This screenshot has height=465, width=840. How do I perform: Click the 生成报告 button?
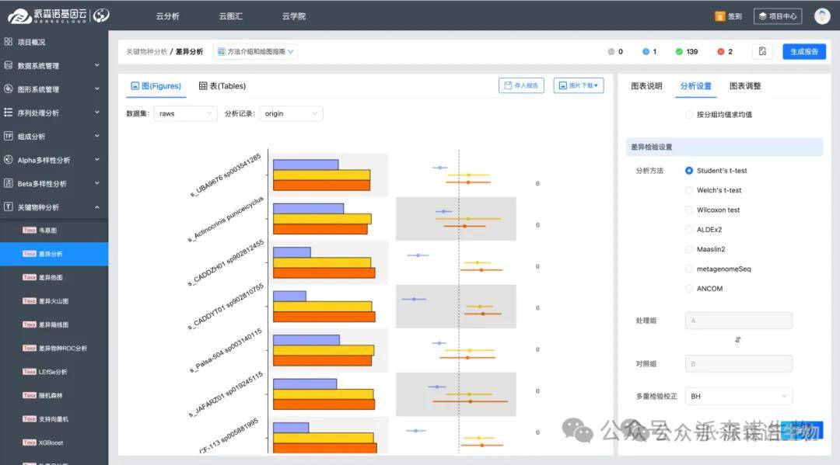(x=803, y=52)
